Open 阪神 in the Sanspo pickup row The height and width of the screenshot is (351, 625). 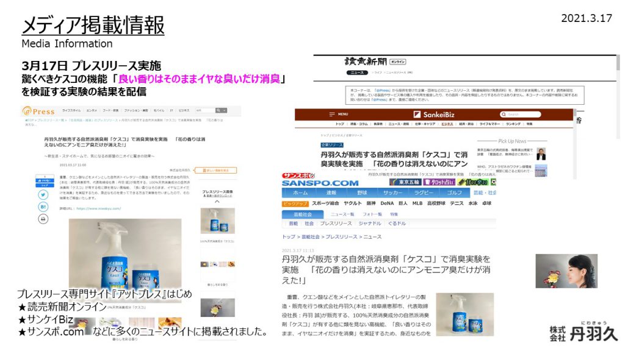pos(371,204)
